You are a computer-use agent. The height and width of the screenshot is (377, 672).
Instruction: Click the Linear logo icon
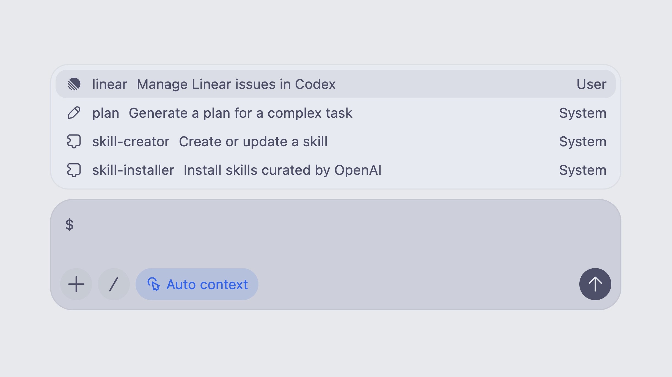tap(74, 84)
